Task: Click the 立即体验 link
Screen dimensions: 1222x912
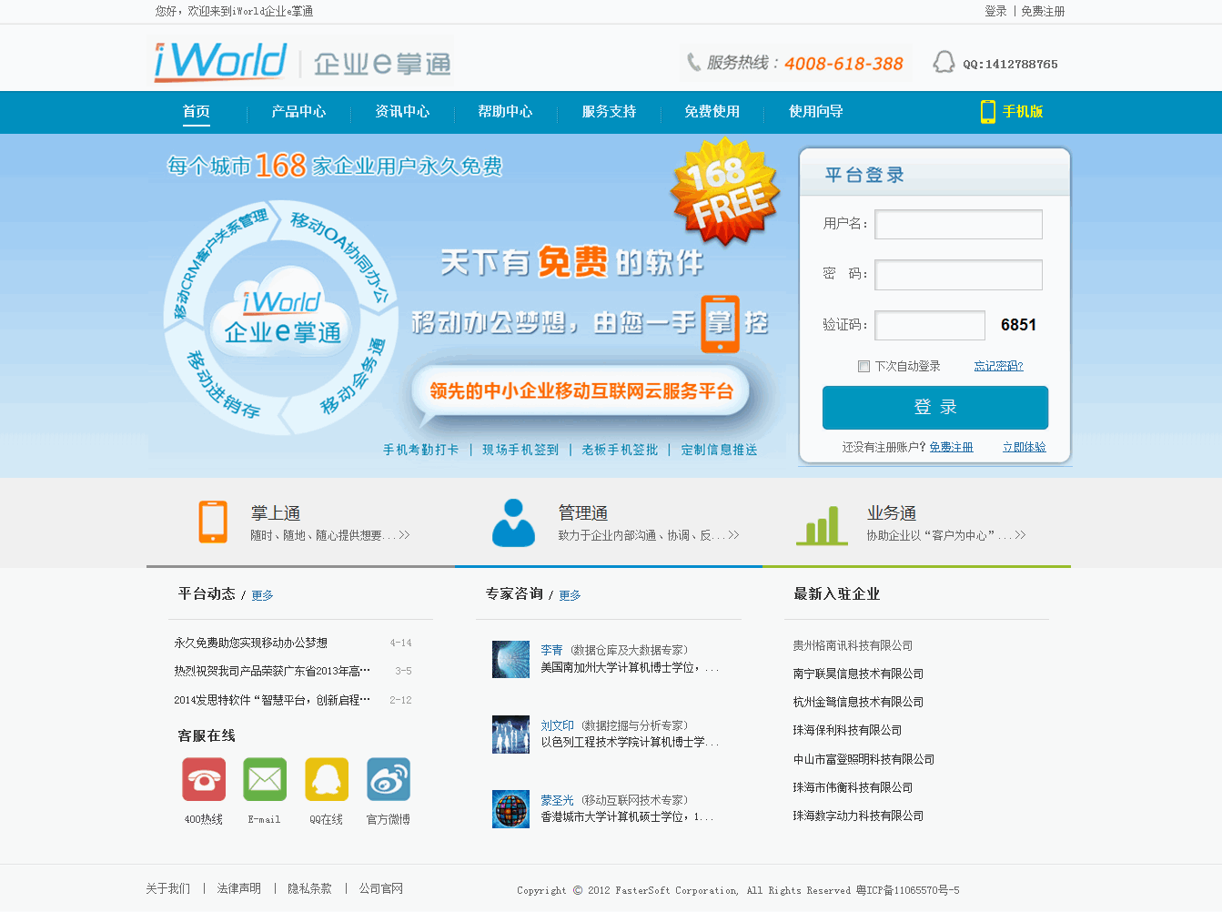Action: point(1024,447)
